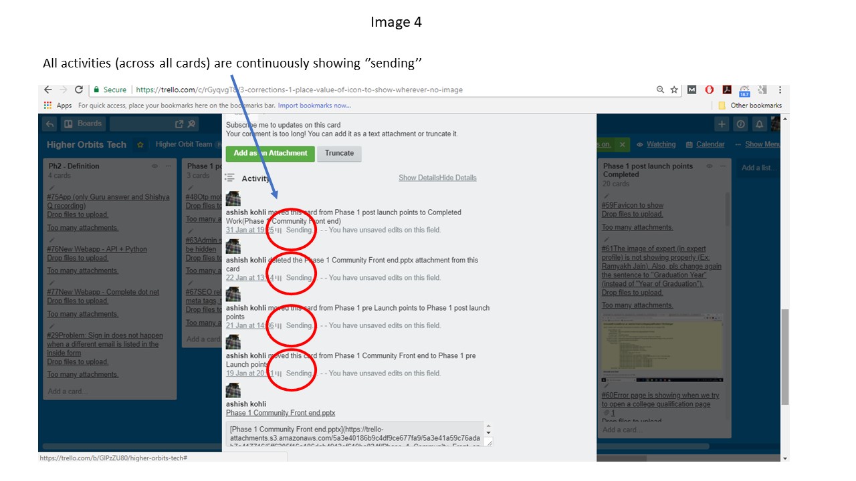The image size is (856, 481).
Task: Open the Other bookmarks folder
Action: 750,106
